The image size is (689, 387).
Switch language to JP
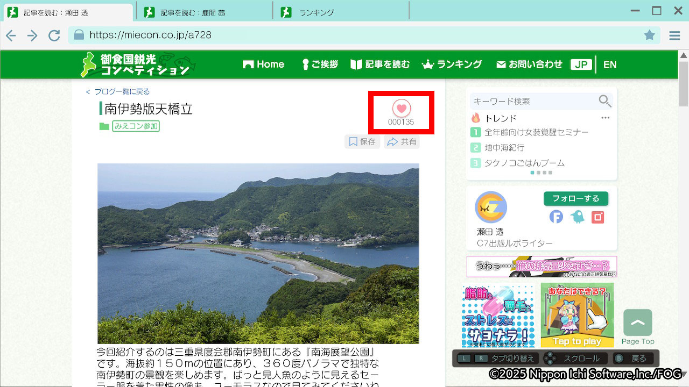[581, 64]
